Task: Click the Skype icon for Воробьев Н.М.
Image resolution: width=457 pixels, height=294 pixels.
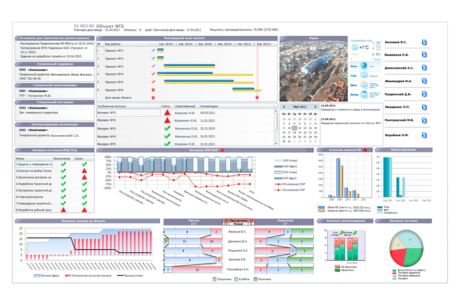Action: point(424,135)
